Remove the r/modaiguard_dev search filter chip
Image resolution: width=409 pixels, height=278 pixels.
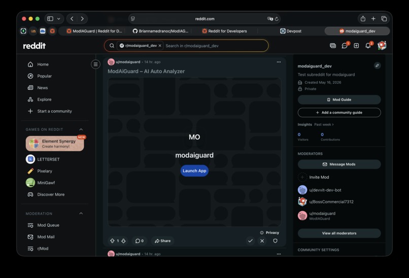[160, 46]
